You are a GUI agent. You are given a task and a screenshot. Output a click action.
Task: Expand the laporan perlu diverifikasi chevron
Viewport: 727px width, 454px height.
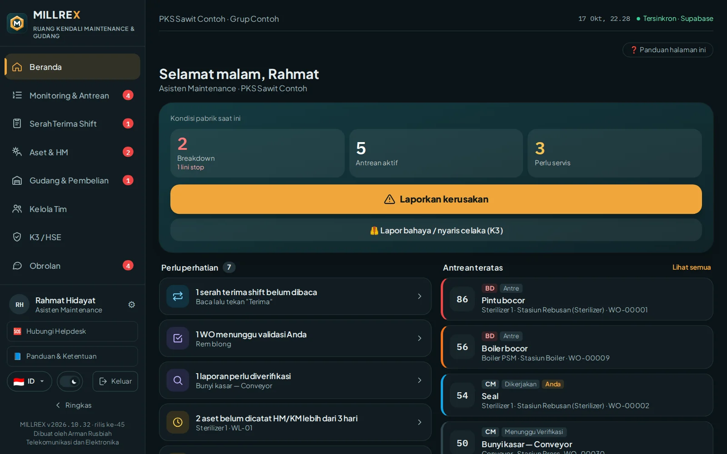tap(419, 380)
